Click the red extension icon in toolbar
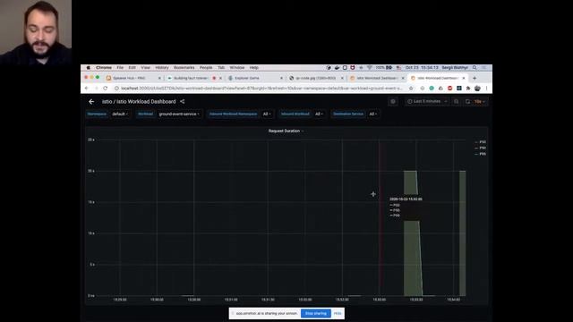Screen dimensions: 573x322 449,89
